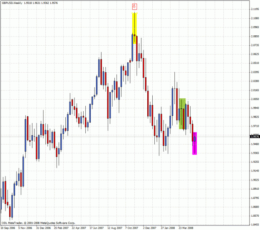This screenshot has width=260, height=230.
Task: Click the 1.9480 price axis label
Action: [x=255, y=144]
